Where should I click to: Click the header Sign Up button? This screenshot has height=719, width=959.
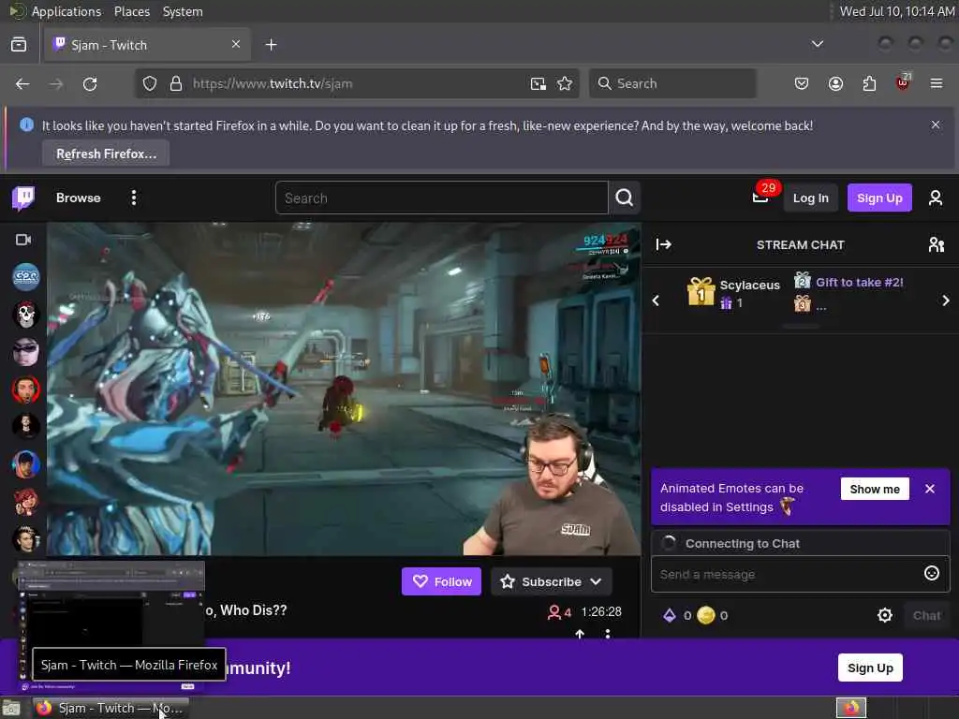click(879, 198)
